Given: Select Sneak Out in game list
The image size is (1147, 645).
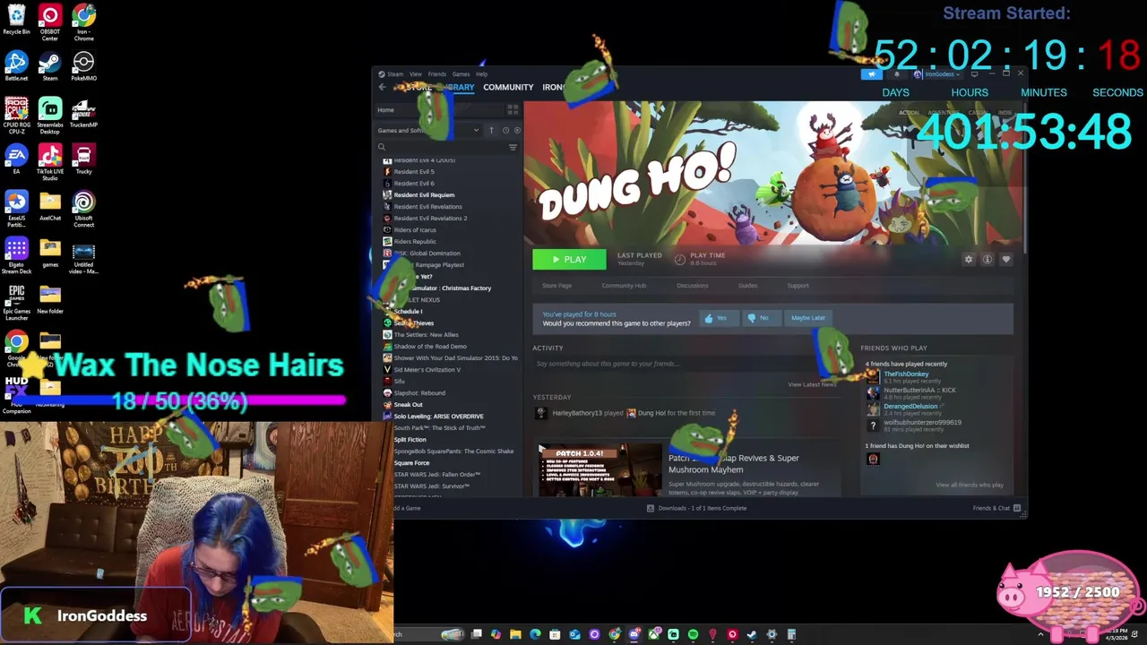Looking at the screenshot, I should tap(407, 404).
